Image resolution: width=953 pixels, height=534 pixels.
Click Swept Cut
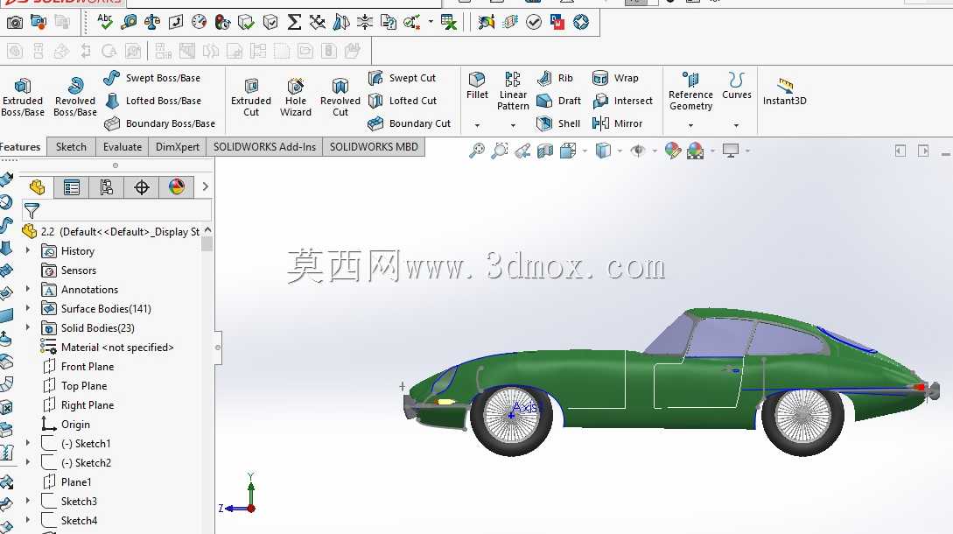(x=403, y=78)
